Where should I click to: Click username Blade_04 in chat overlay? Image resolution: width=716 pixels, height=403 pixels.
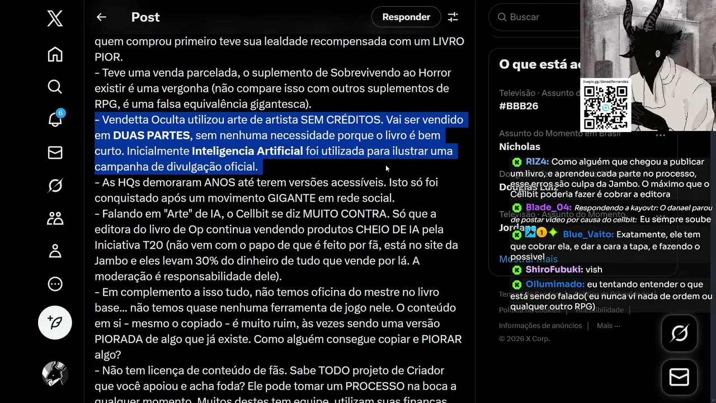click(548, 207)
